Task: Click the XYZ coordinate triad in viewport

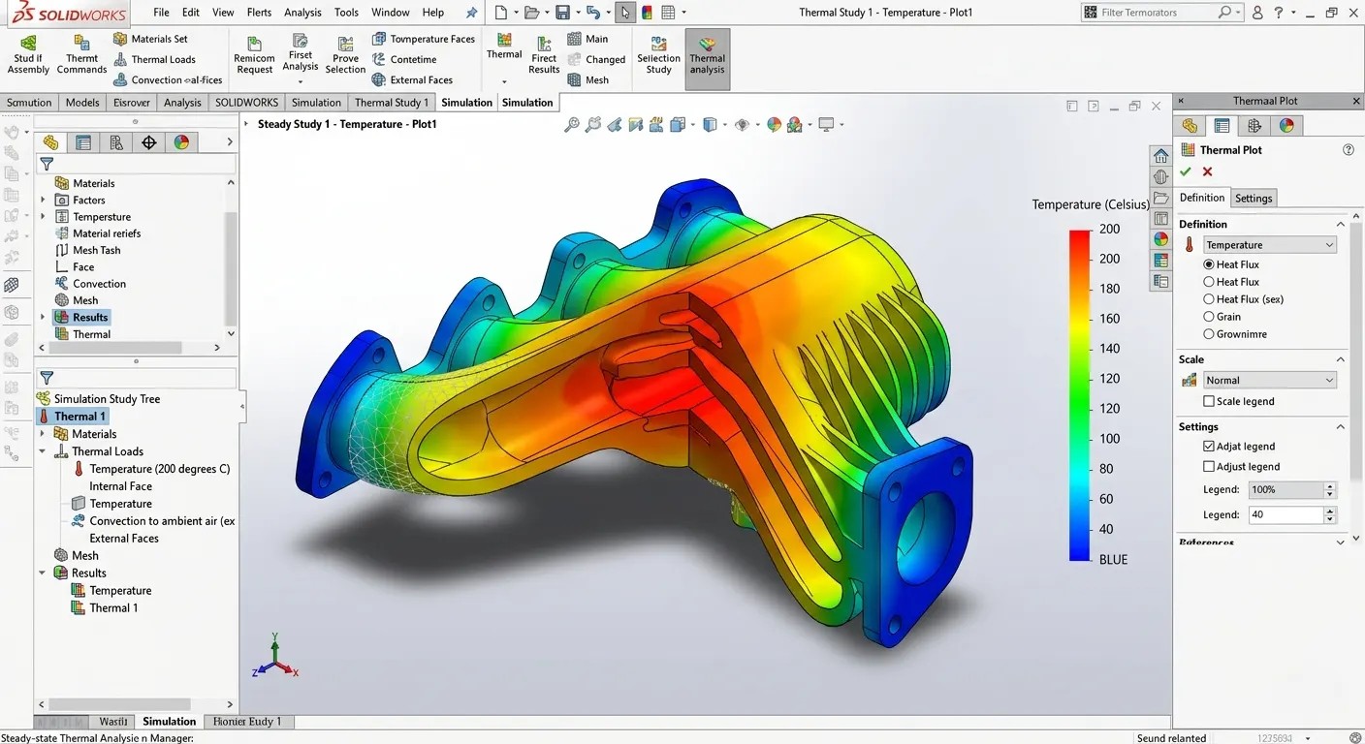Action: point(275,657)
